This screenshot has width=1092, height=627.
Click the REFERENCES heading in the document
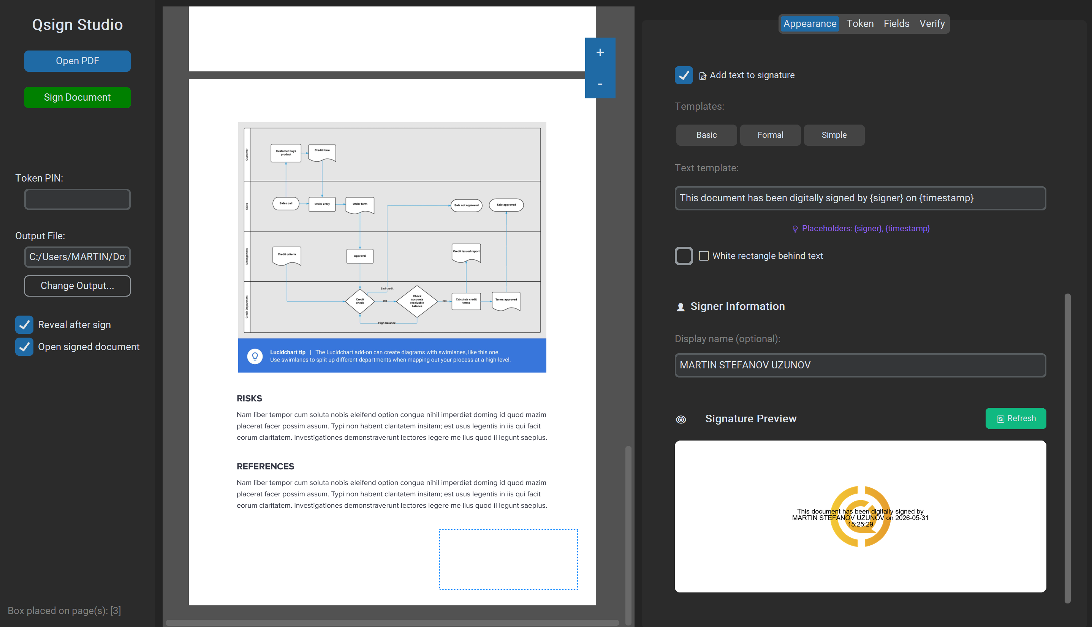tap(265, 467)
